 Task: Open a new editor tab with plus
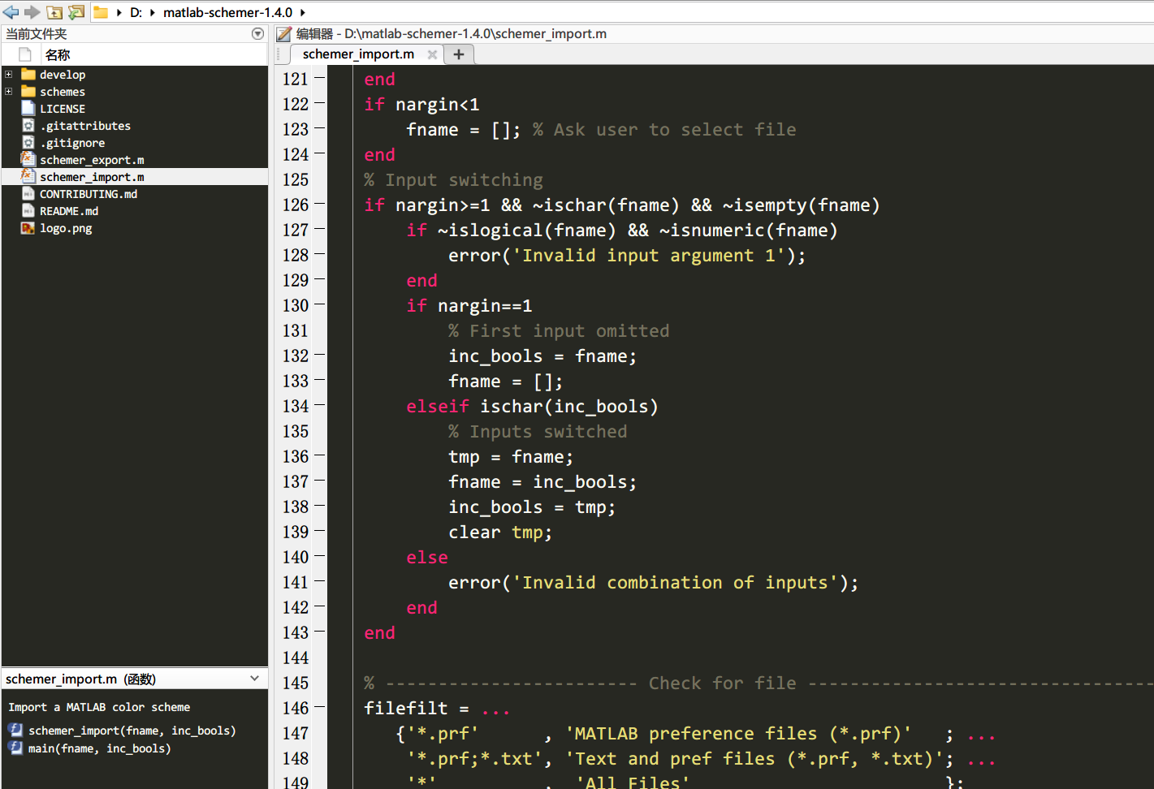[x=459, y=54]
